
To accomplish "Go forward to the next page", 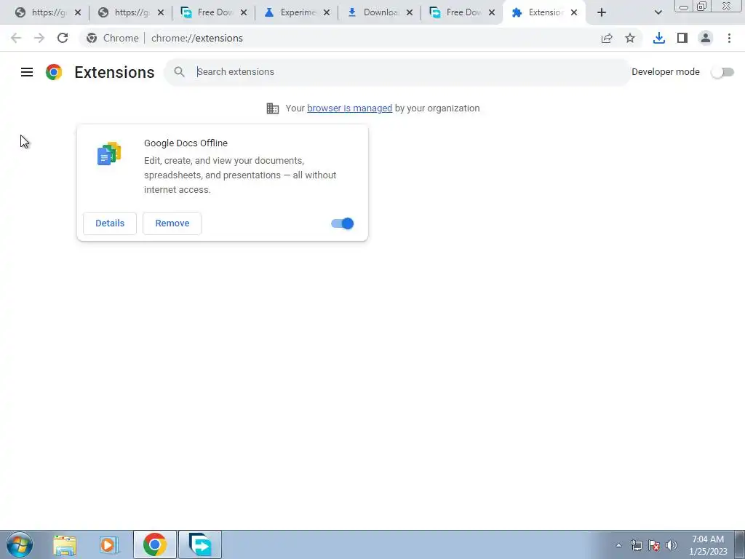I will tap(39, 38).
